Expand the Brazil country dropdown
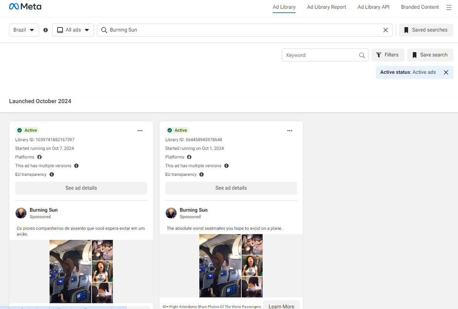Screen dimensions: 458x309 click(x=24, y=30)
